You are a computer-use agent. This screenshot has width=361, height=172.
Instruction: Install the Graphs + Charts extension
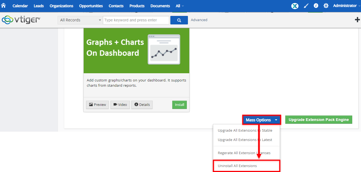[180, 105]
